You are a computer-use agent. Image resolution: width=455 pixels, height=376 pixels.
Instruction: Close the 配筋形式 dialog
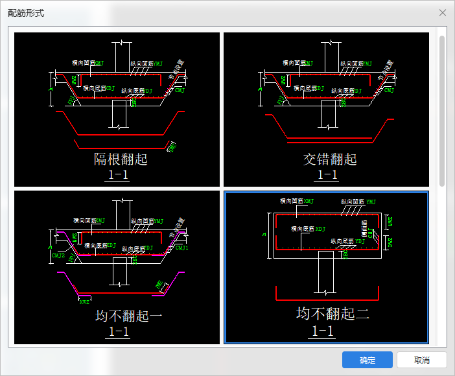coord(443,13)
